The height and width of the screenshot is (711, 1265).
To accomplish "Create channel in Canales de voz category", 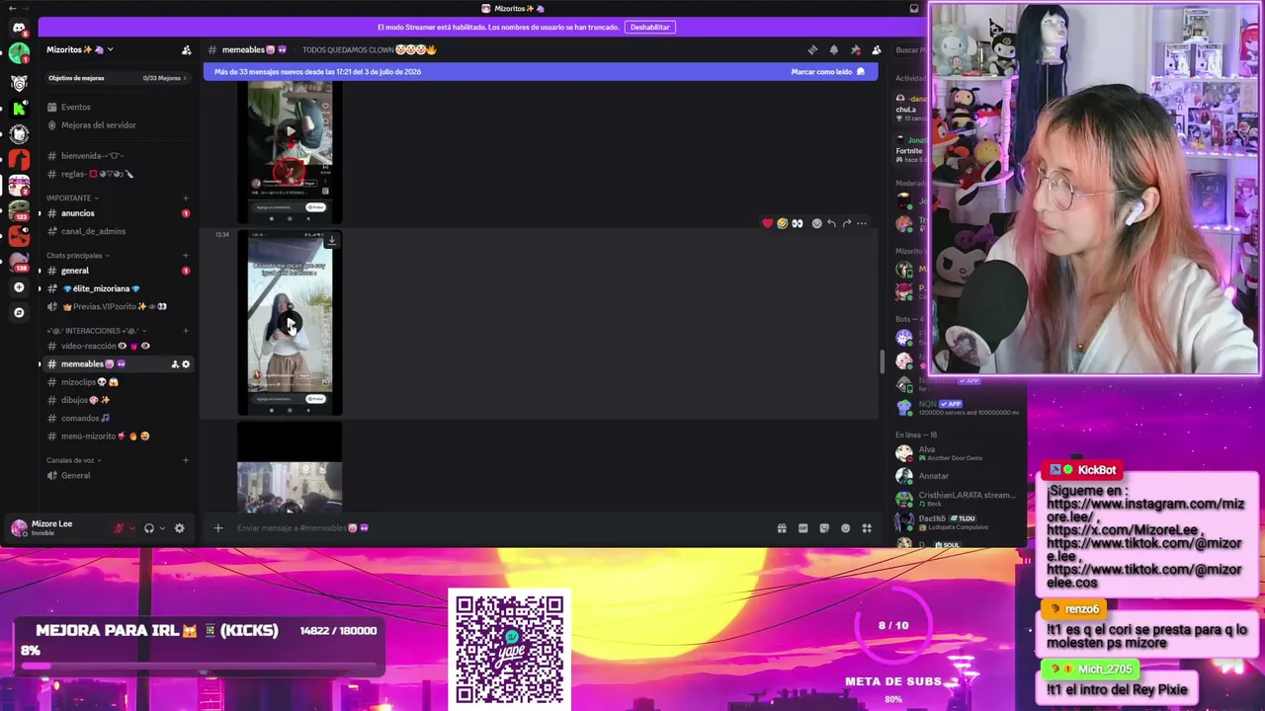I will coord(186,460).
